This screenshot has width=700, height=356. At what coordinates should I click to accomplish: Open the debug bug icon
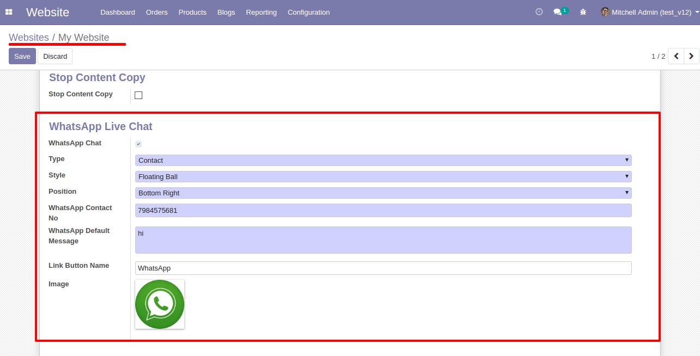tap(583, 12)
